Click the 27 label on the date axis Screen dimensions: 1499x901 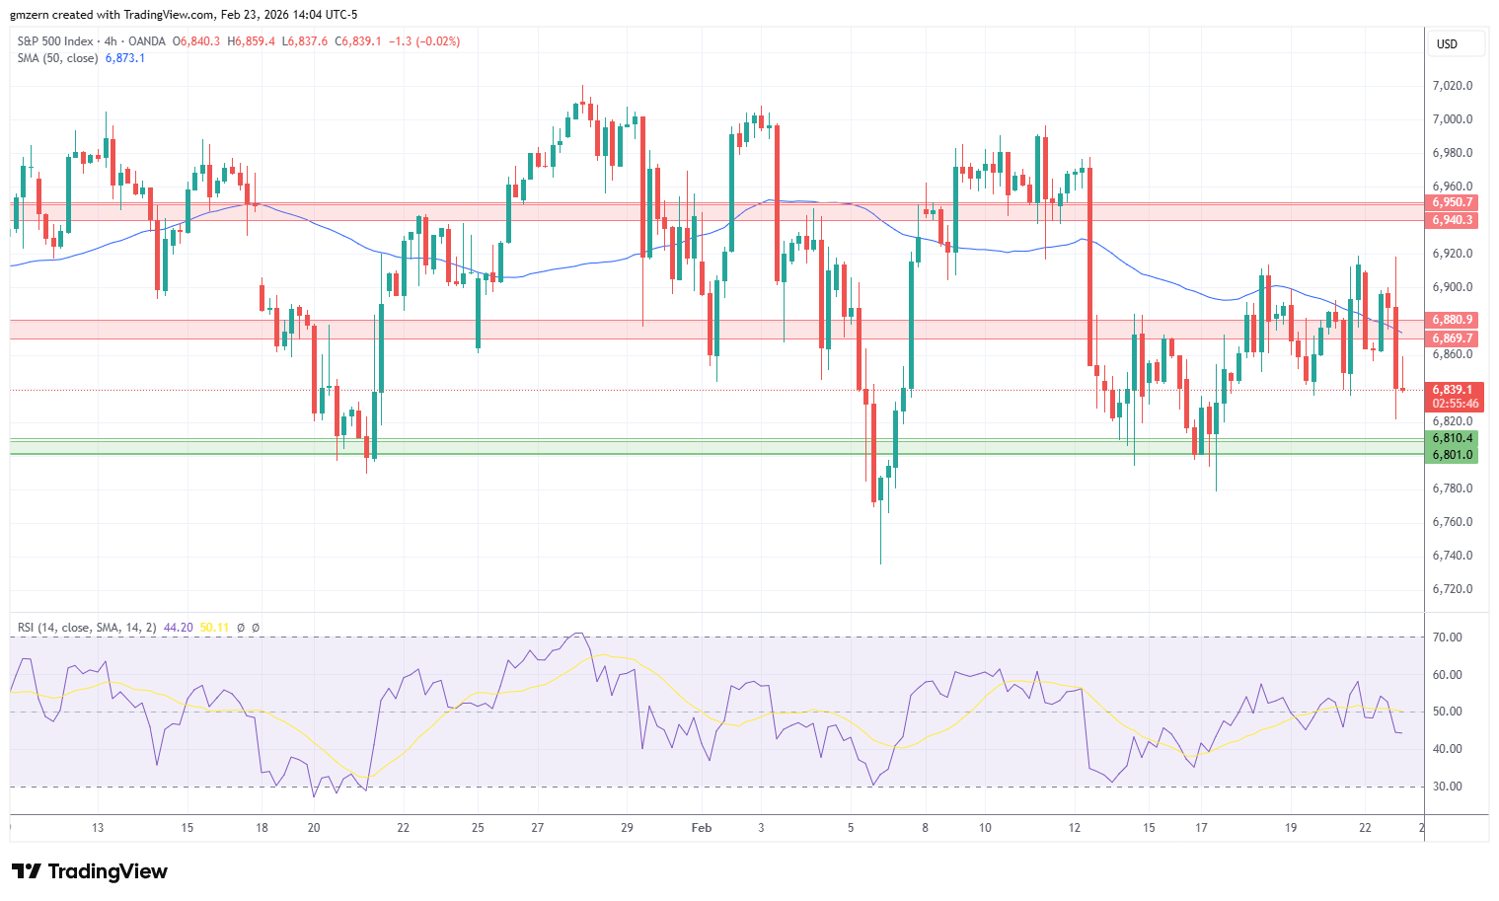coord(538,827)
